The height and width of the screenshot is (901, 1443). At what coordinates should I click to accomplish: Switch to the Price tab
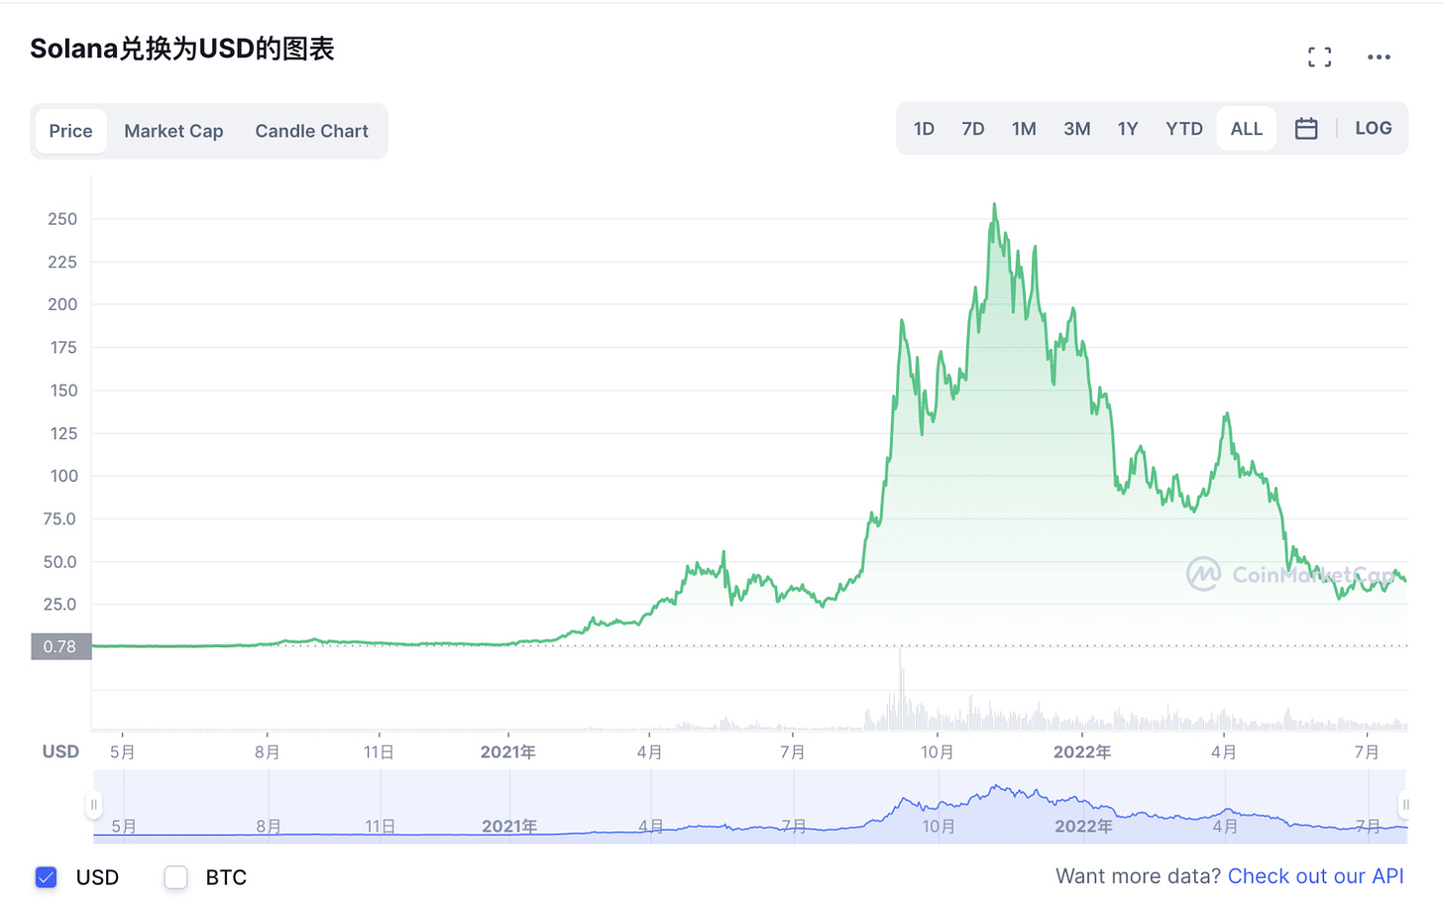70,131
